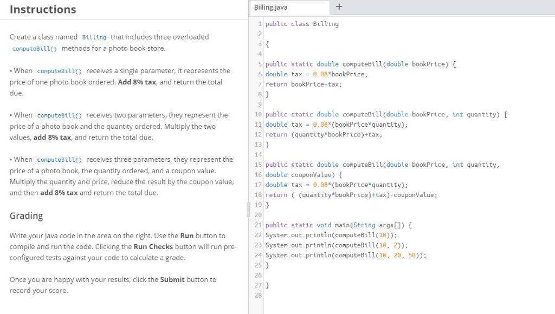The height and width of the screenshot is (314, 555).
Task: Open a new editor tab with the plus icon
Action: click(339, 7)
